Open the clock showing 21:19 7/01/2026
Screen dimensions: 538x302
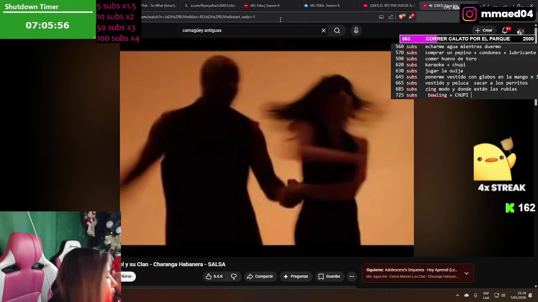[519, 295]
